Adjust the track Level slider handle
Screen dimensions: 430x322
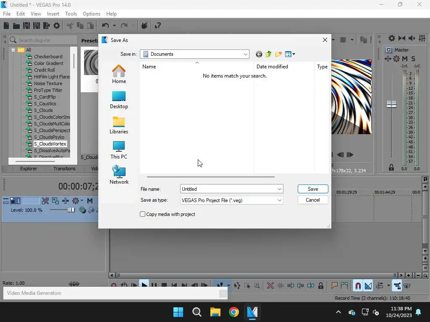(71, 210)
